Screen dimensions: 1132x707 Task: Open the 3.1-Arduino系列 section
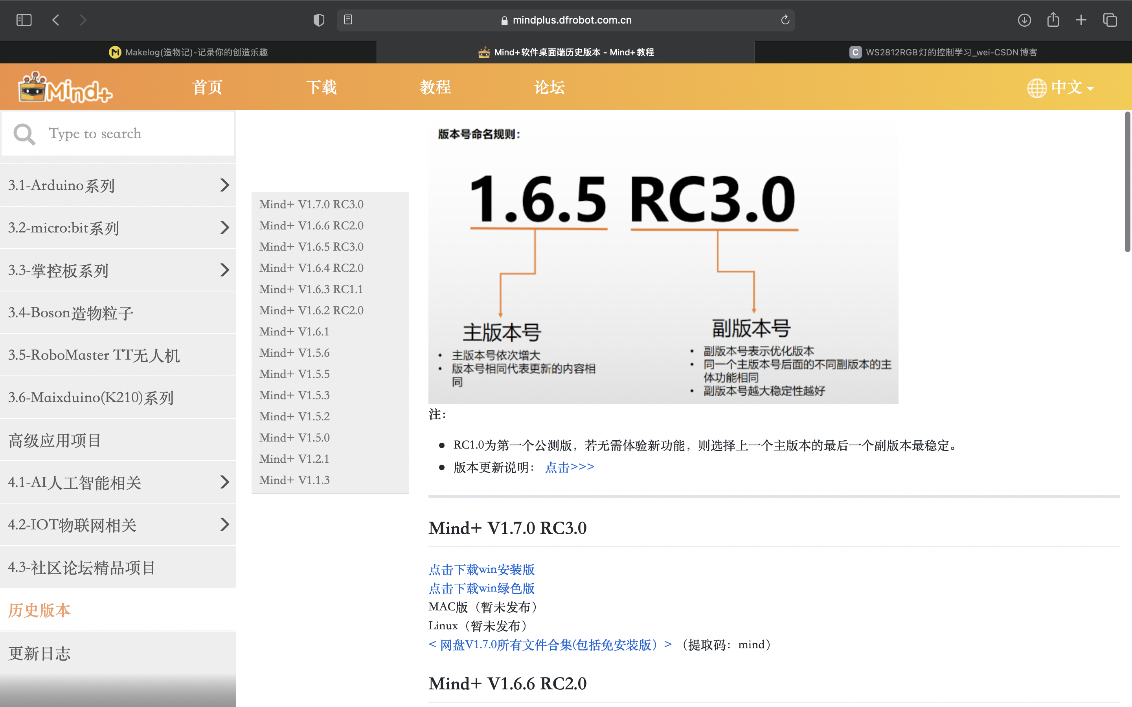[118, 185]
